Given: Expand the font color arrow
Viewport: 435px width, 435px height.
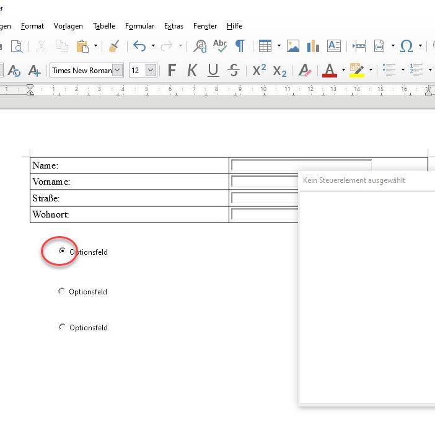Looking at the screenshot, I should pos(343,69).
